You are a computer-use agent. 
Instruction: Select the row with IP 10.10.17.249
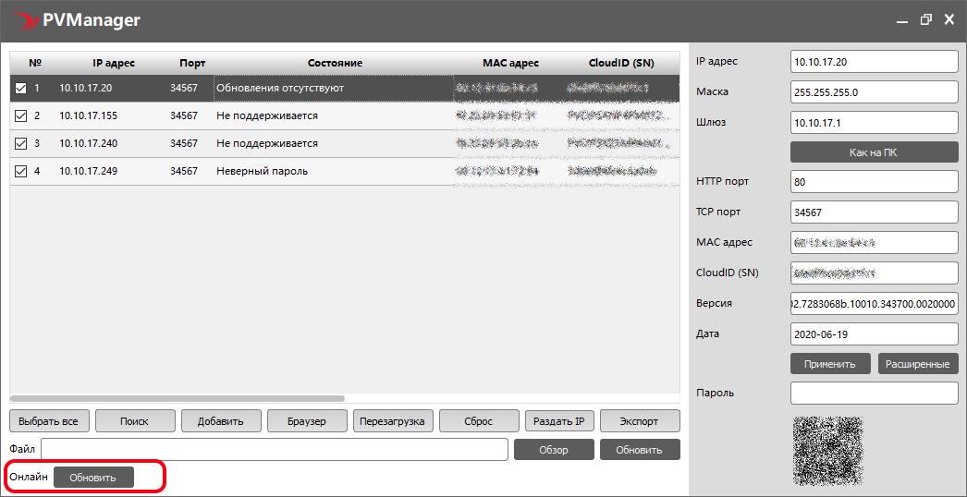tap(344, 172)
